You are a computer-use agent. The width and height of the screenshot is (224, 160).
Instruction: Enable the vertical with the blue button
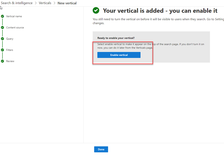click(119, 55)
